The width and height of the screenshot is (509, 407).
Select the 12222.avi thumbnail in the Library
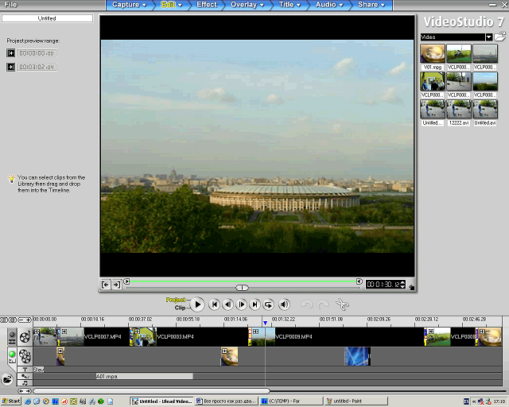[x=458, y=110]
